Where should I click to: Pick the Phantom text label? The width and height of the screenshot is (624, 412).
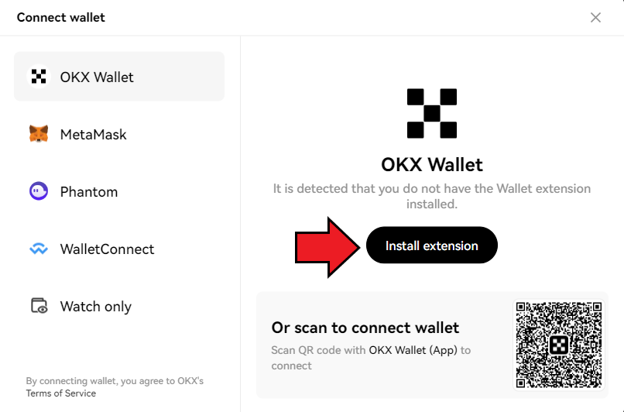pos(89,192)
